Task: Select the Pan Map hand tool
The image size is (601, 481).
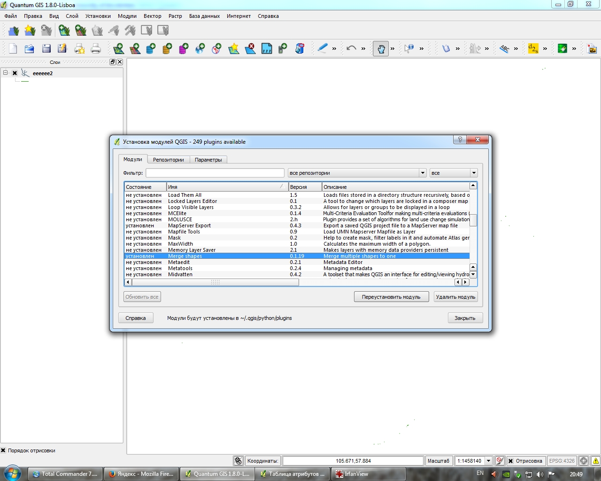Action: (x=381, y=48)
